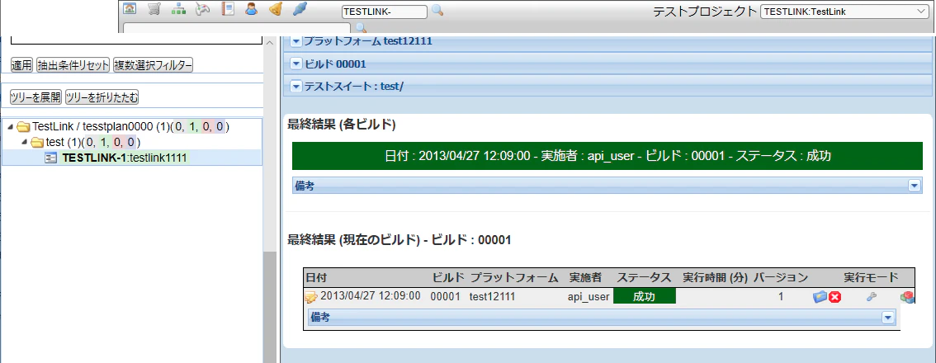Click magnifier next to TESTLINK- search field

437,10
